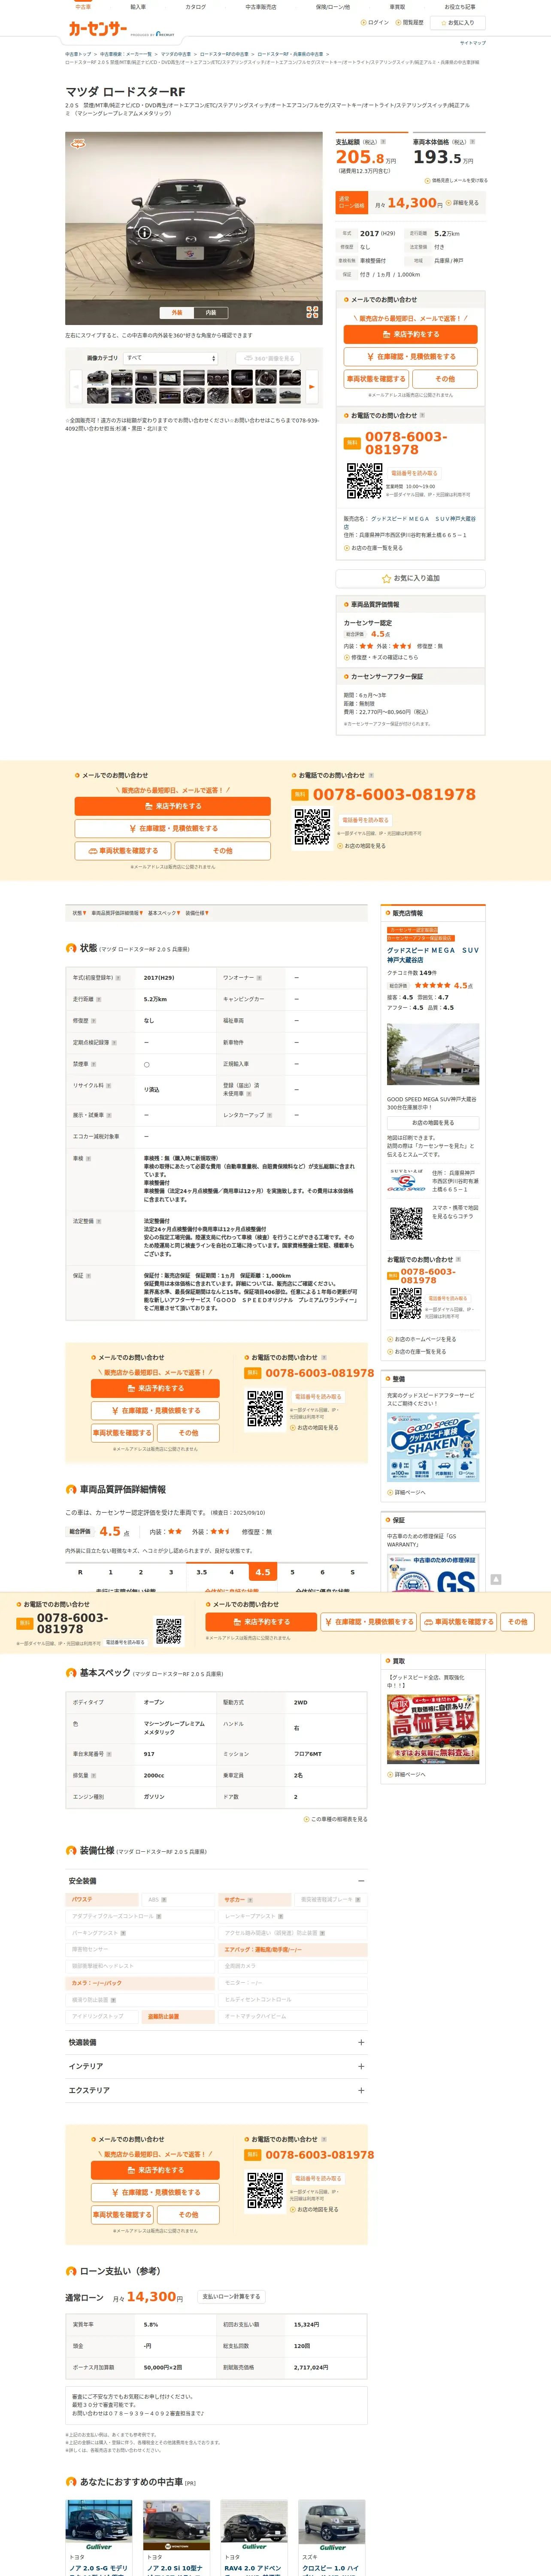This screenshot has width=551, height=2576.
Task: Click the help icon next to 支払総額 price
Action: tap(383, 142)
